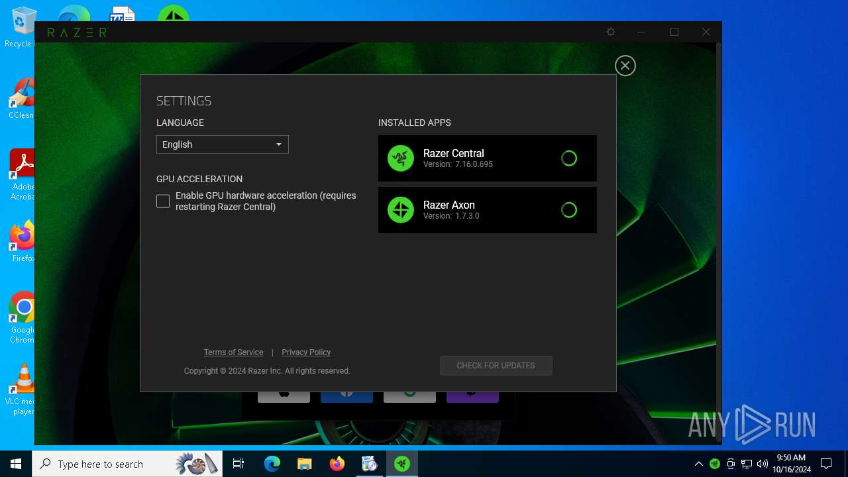Enable GPU hardware acceleration checkbox
848x477 pixels.
click(x=163, y=201)
